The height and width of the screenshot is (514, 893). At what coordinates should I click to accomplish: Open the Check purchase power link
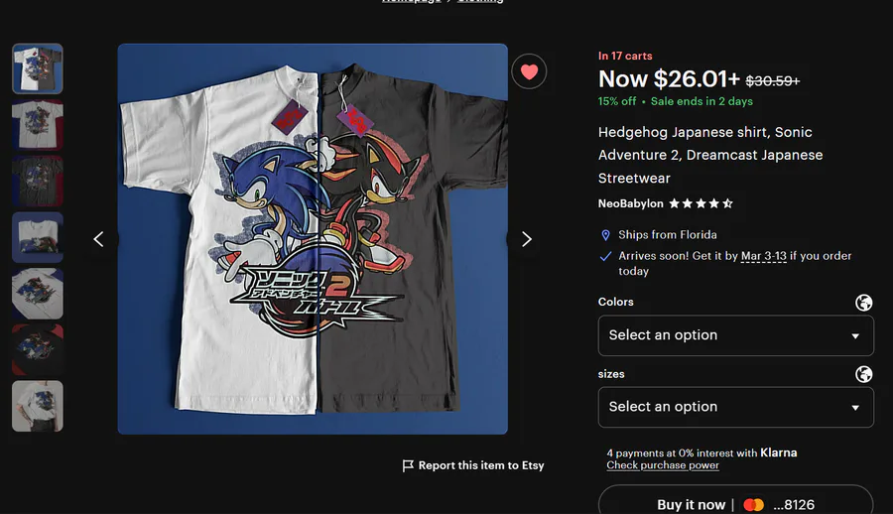click(x=663, y=465)
